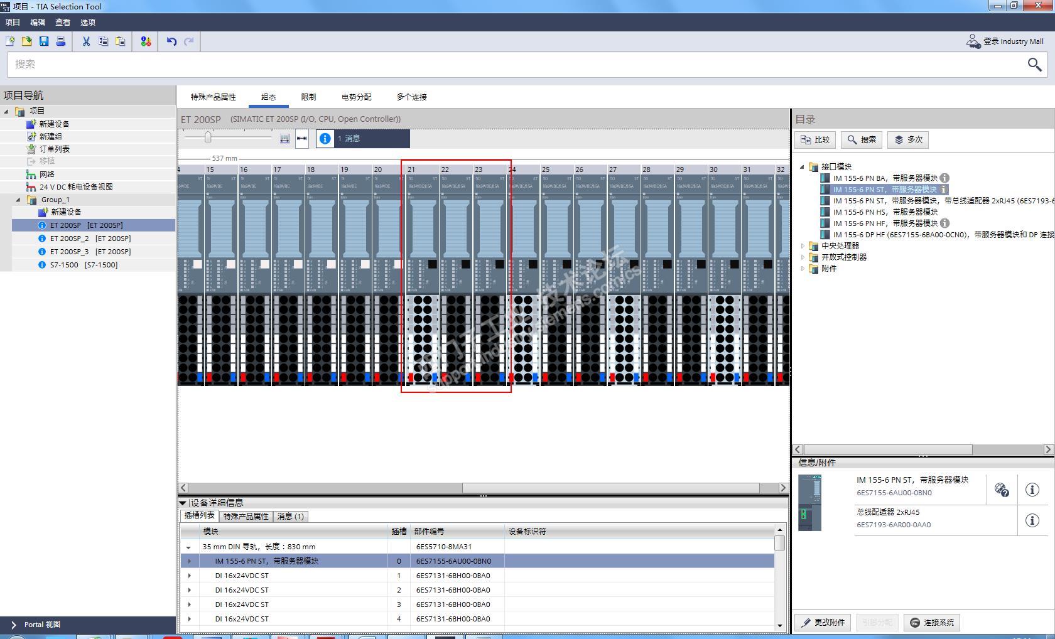Viewport: 1055px width, 639px height.
Task: Click the save project toolbar icon
Action: (44, 41)
